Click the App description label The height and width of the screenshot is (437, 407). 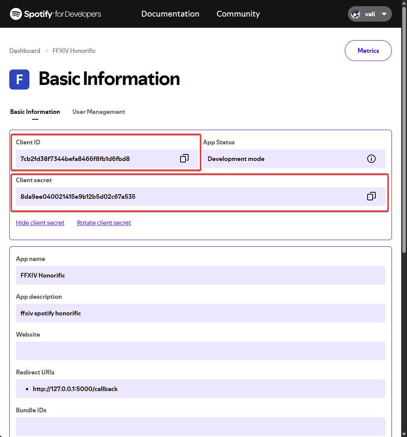39,297
